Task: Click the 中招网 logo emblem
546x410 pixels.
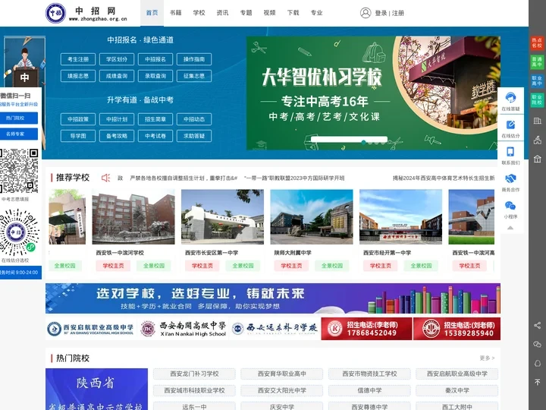Action: (x=55, y=13)
